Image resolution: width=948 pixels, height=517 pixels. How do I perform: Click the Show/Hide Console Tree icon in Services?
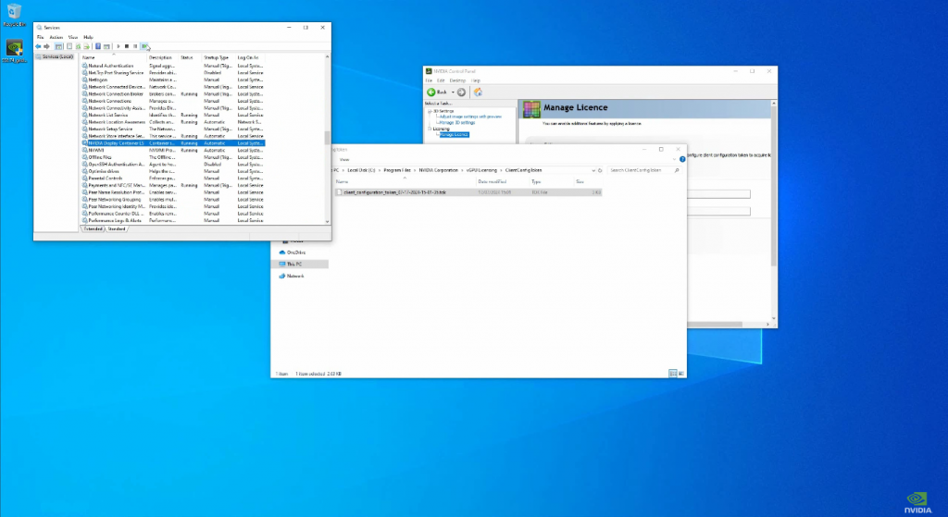click(58, 46)
